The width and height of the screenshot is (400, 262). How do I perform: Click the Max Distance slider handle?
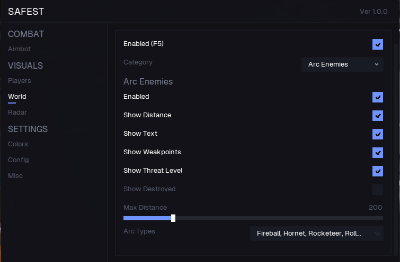[173, 218]
